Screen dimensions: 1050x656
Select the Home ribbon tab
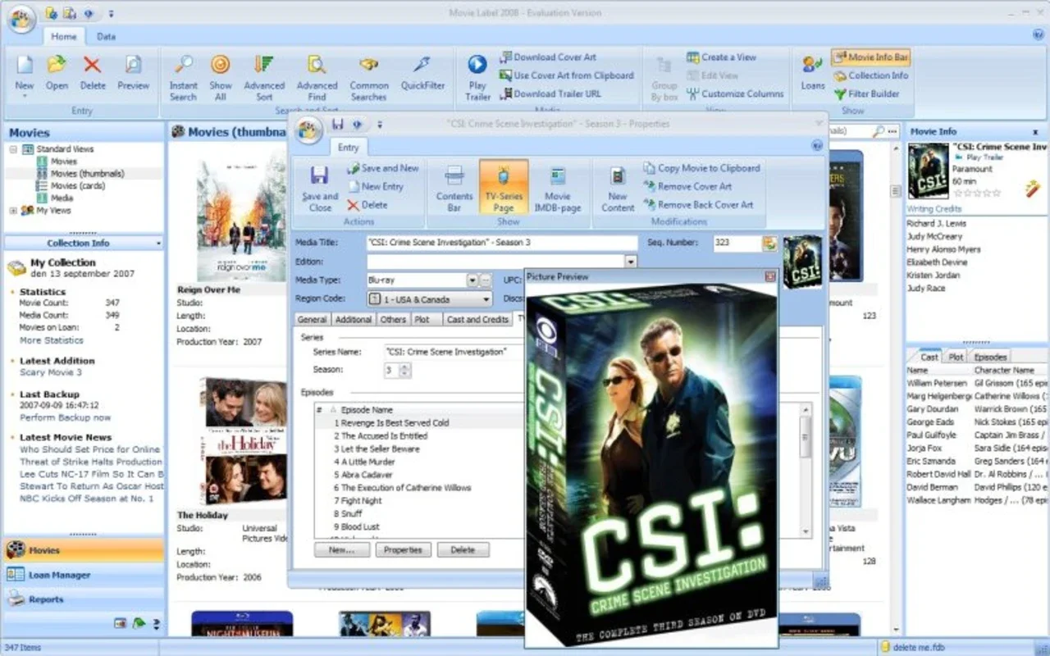pos(64,37)
